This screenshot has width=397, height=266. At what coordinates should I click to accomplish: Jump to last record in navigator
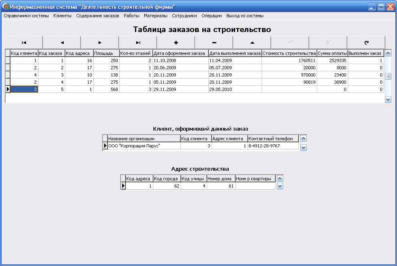138,42
